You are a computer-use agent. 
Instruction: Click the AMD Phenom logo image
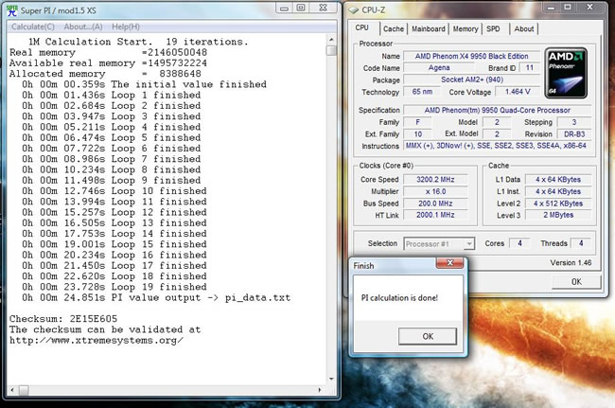(566, 73)
